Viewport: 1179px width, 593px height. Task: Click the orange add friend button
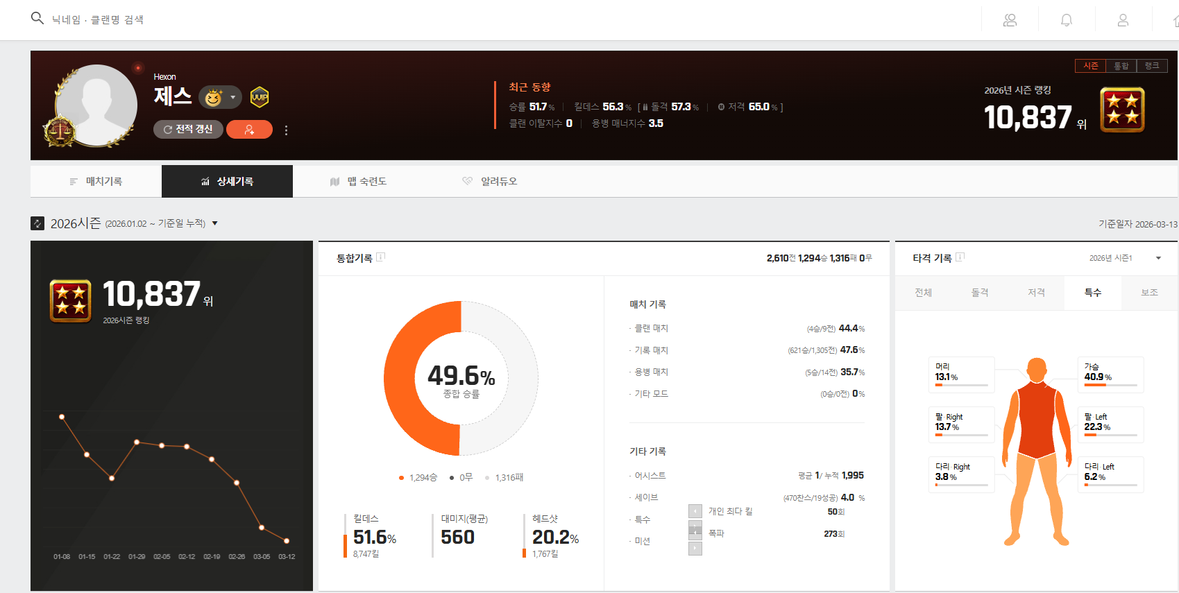click(x=249, y=130)
